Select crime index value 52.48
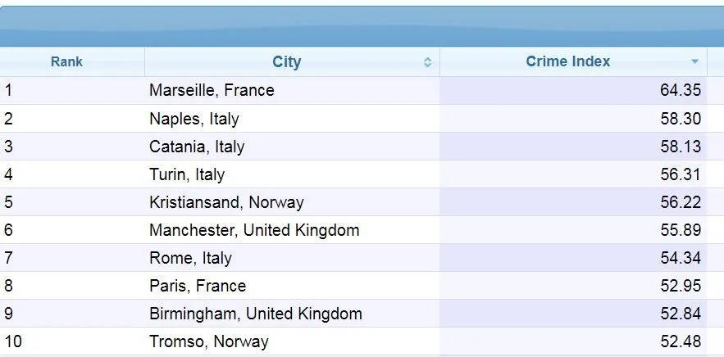Screen dimensions: 724x357 tap(680, 341)
